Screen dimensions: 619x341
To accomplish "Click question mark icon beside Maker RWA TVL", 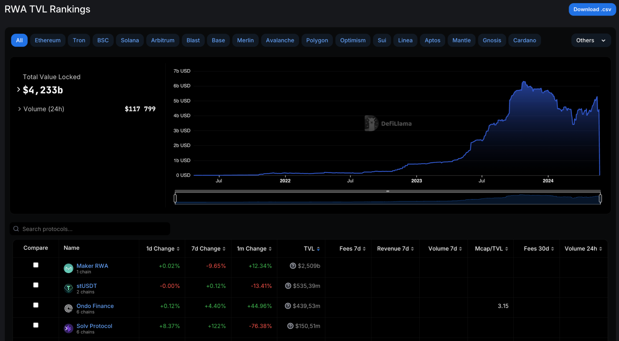I will (x=293, y=266).
